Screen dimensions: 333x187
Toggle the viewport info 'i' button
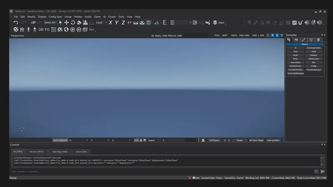[268, 35]
